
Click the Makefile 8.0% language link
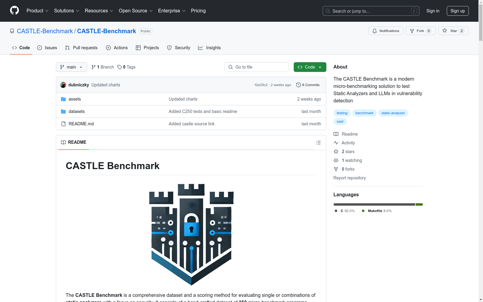[377, 211]
